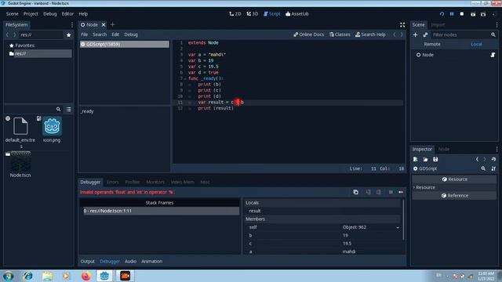Open the top Debug menu
This screenshot has width=502, height=282.
50,14
